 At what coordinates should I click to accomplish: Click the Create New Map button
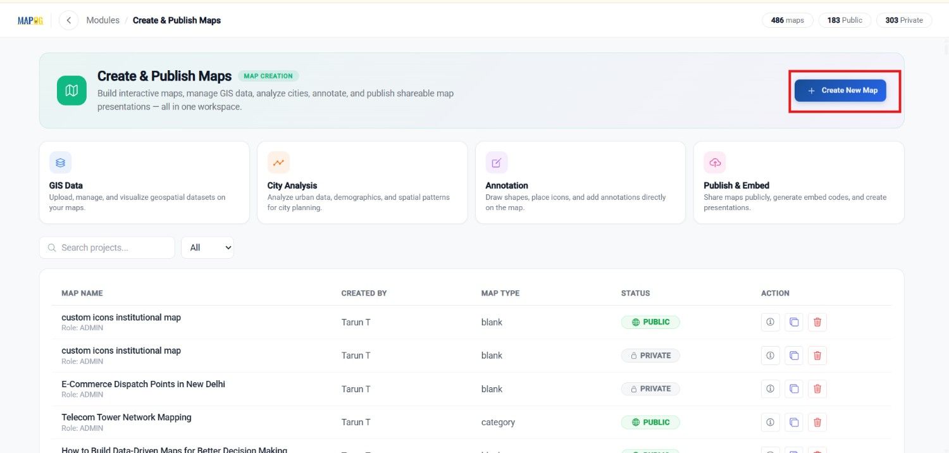(x=840, y=90)
